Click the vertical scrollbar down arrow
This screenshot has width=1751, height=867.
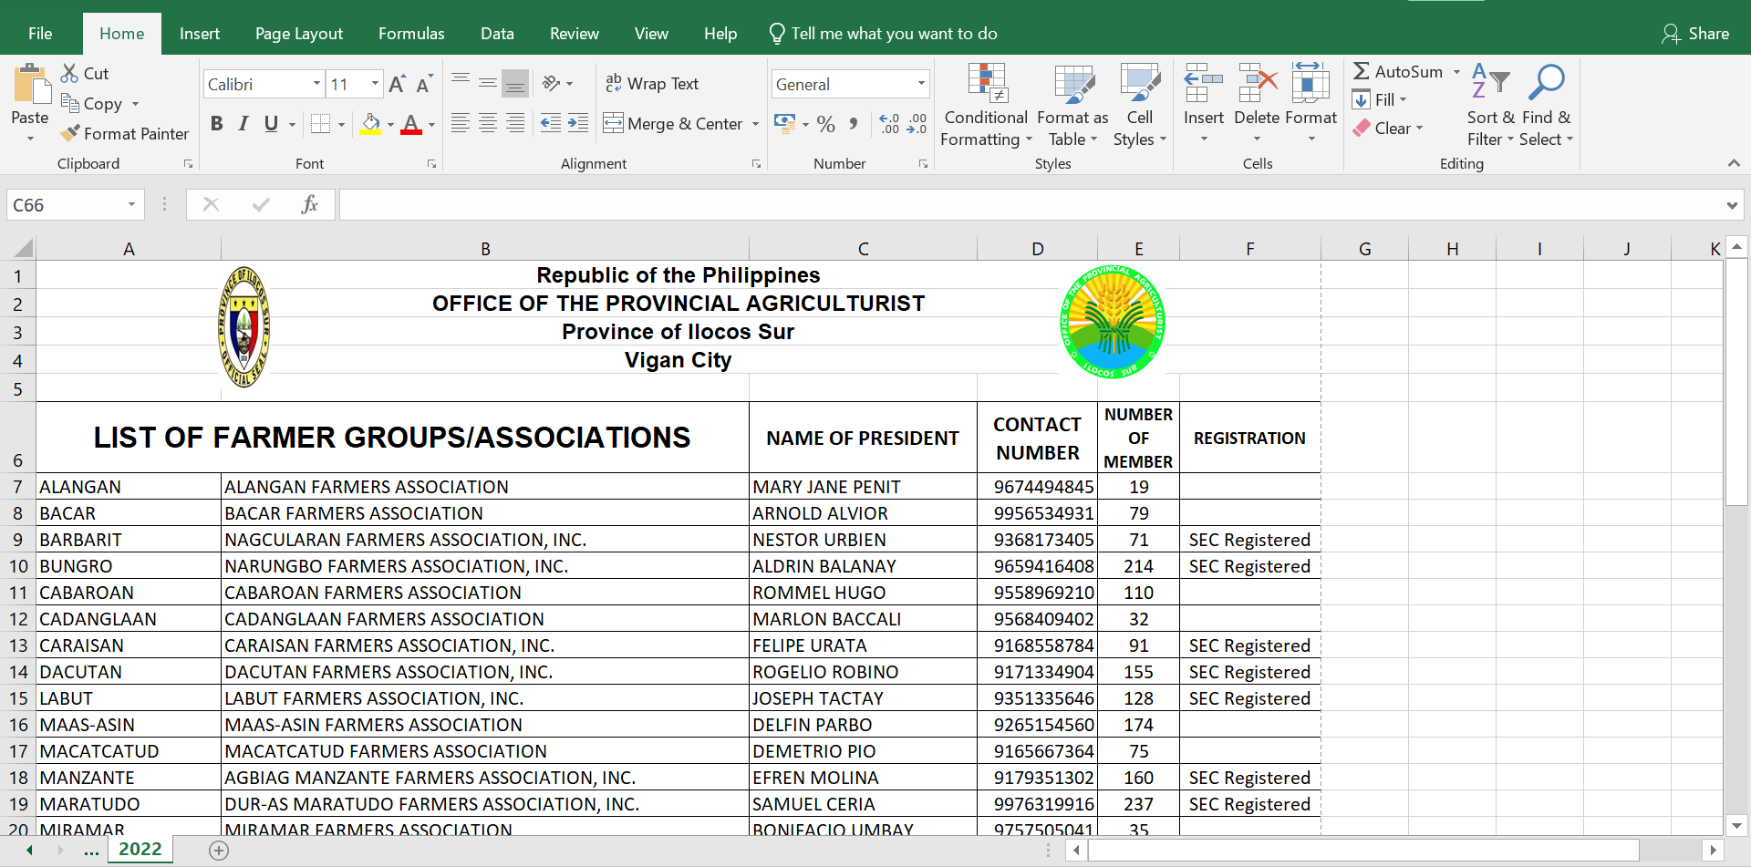coord(1736,826)
